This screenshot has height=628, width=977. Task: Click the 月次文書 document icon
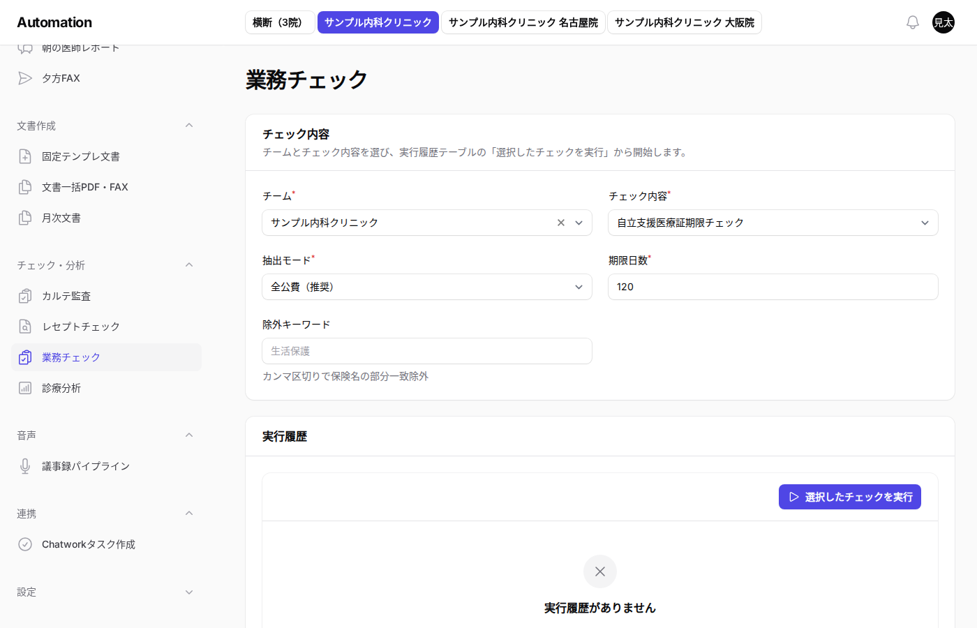pyautogui.click(x=25, y=218)
